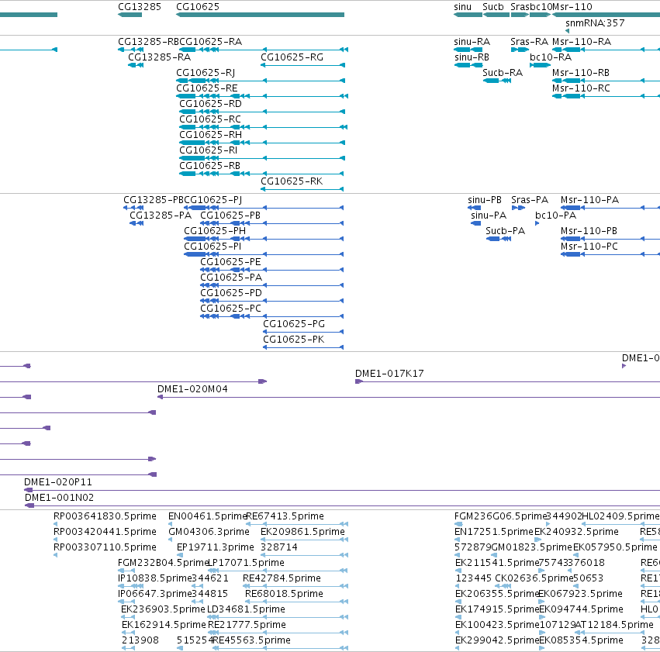Click the CG10625-PD protein label

click(x=231, y=293)
